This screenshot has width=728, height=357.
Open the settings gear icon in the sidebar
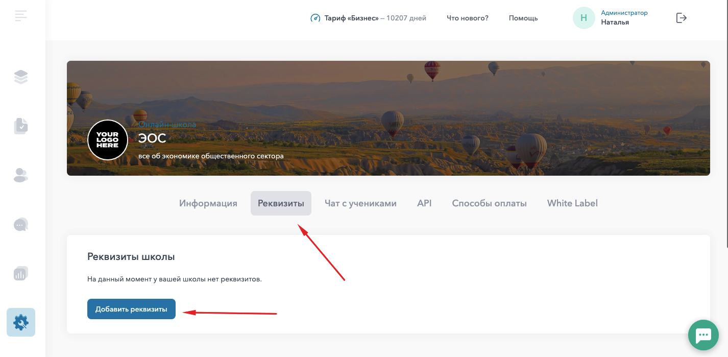(x=21, y=322)
